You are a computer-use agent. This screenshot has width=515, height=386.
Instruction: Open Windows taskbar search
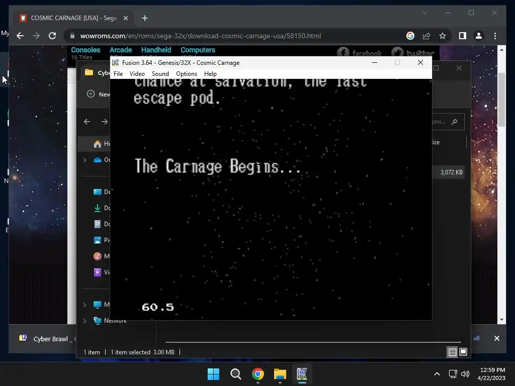click(x=236, y=374)
